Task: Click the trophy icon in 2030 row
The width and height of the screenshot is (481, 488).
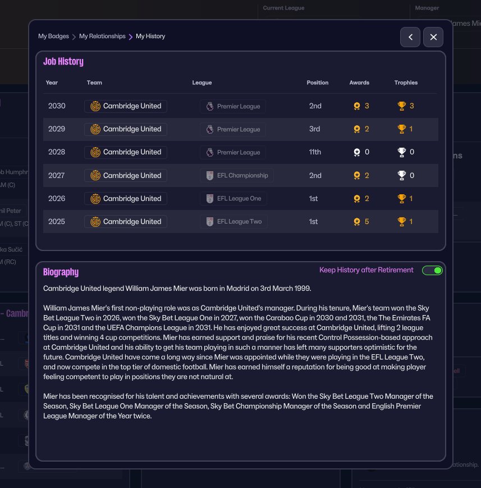Action: pyautogui.click(x=401, y=106)
